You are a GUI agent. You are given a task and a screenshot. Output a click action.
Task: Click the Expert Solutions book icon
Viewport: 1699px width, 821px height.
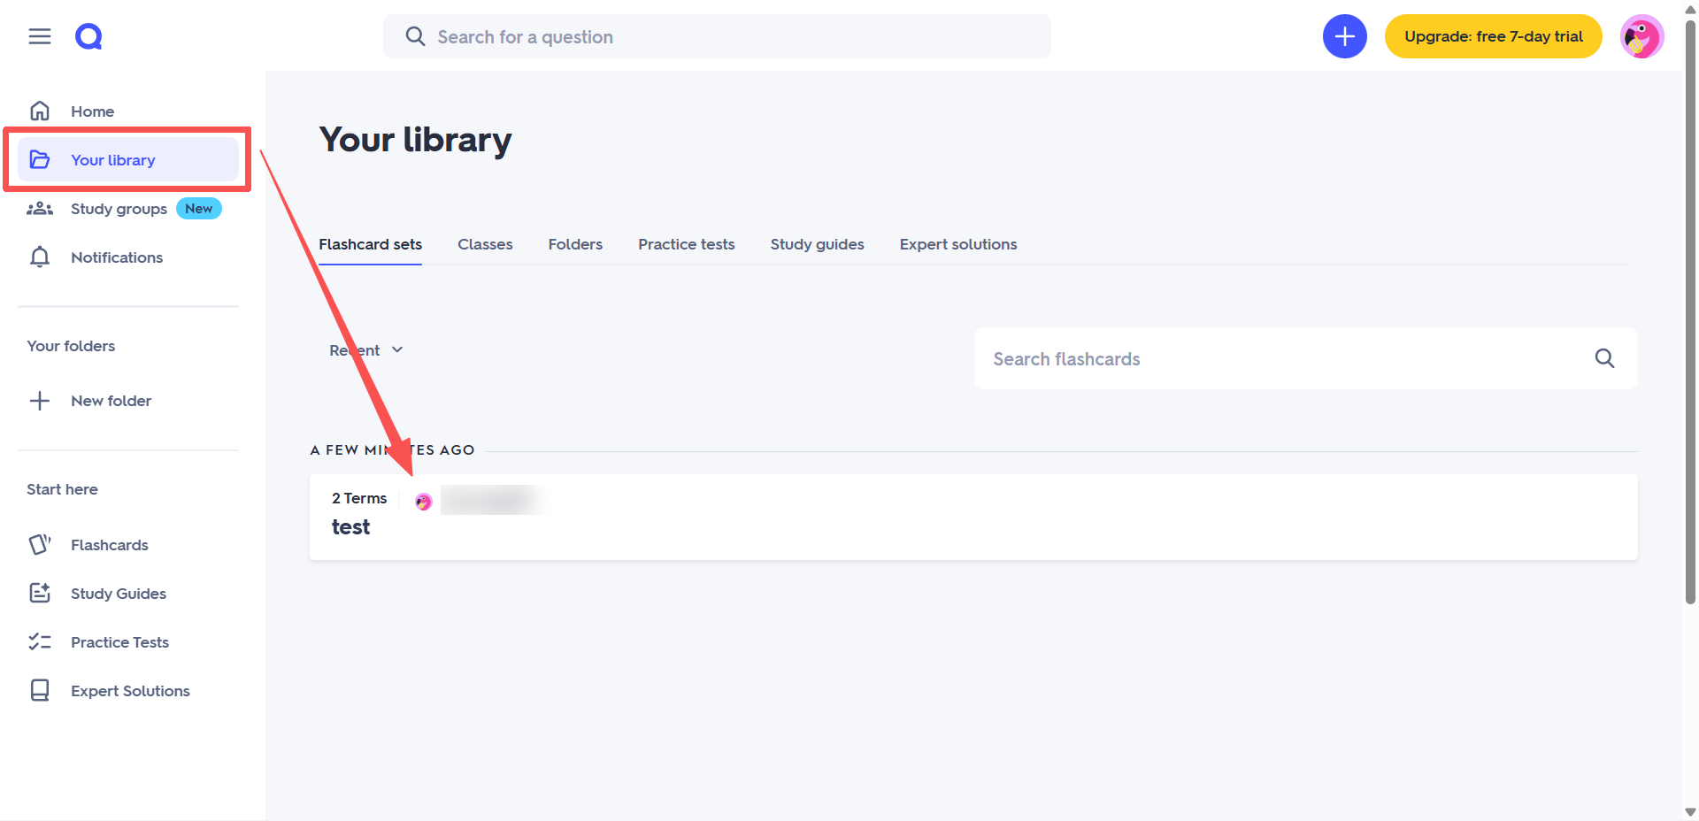40,690
